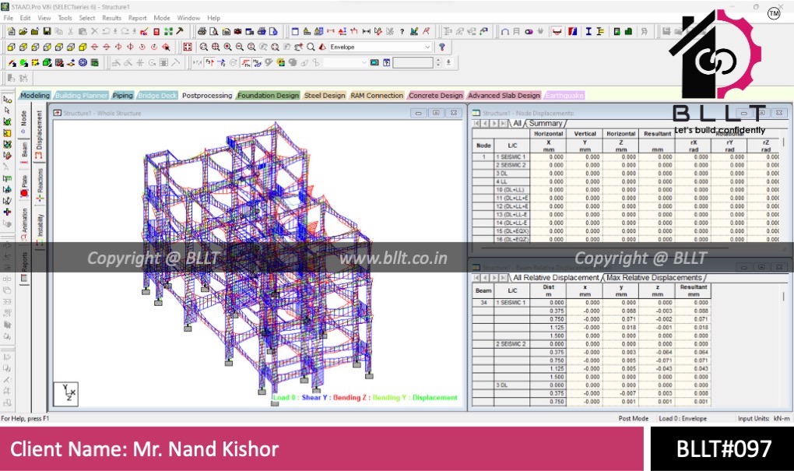Click the stepper arrows beside the grey field
This screenshot has width=794, height=471.
click(x=438, y=63)
